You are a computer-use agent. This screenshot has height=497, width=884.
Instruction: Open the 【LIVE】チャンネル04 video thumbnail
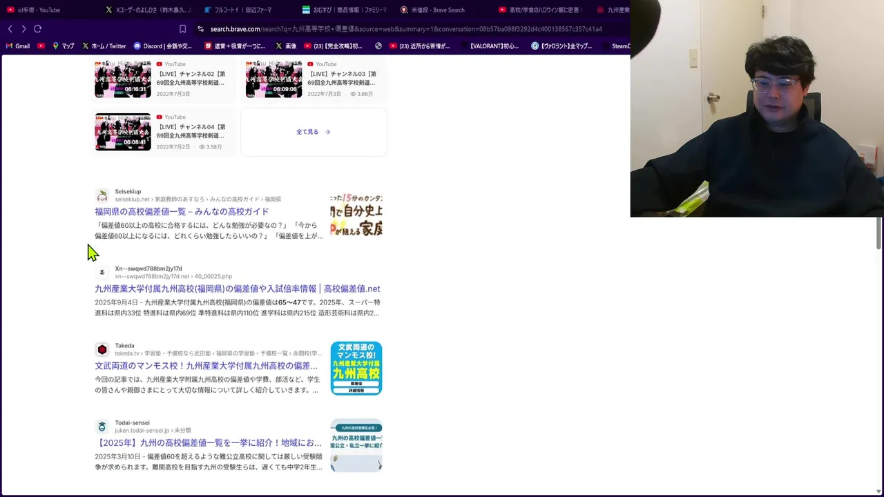[x=123, y=132]
